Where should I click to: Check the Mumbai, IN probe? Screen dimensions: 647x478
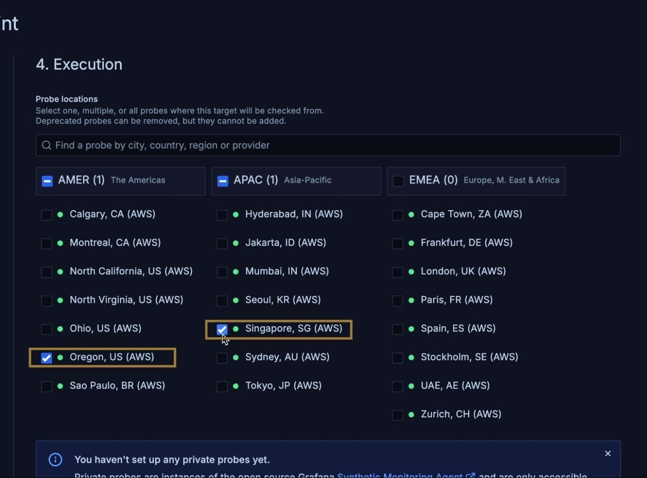point(222,272)
